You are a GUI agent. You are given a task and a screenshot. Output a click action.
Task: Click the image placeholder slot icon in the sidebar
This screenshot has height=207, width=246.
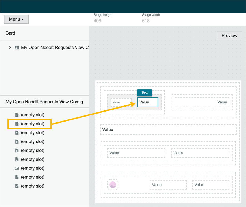point(17,168)
